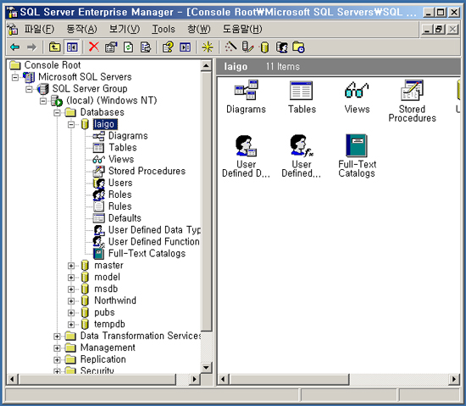The width and height of the screenshot is (466, 406).
Task: Select User Defined Data Types tree node
Action: pyautogui.click(x=154, y=230)
